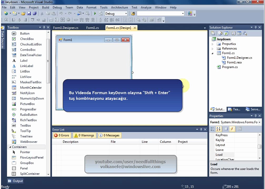Open the document tabs list dropdown arrow
Viewport: 265px width, 189px height.
pyautogui.click(x=205, y=28)
